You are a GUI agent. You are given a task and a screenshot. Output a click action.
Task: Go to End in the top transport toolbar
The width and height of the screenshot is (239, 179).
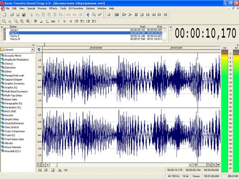[165, 15]
